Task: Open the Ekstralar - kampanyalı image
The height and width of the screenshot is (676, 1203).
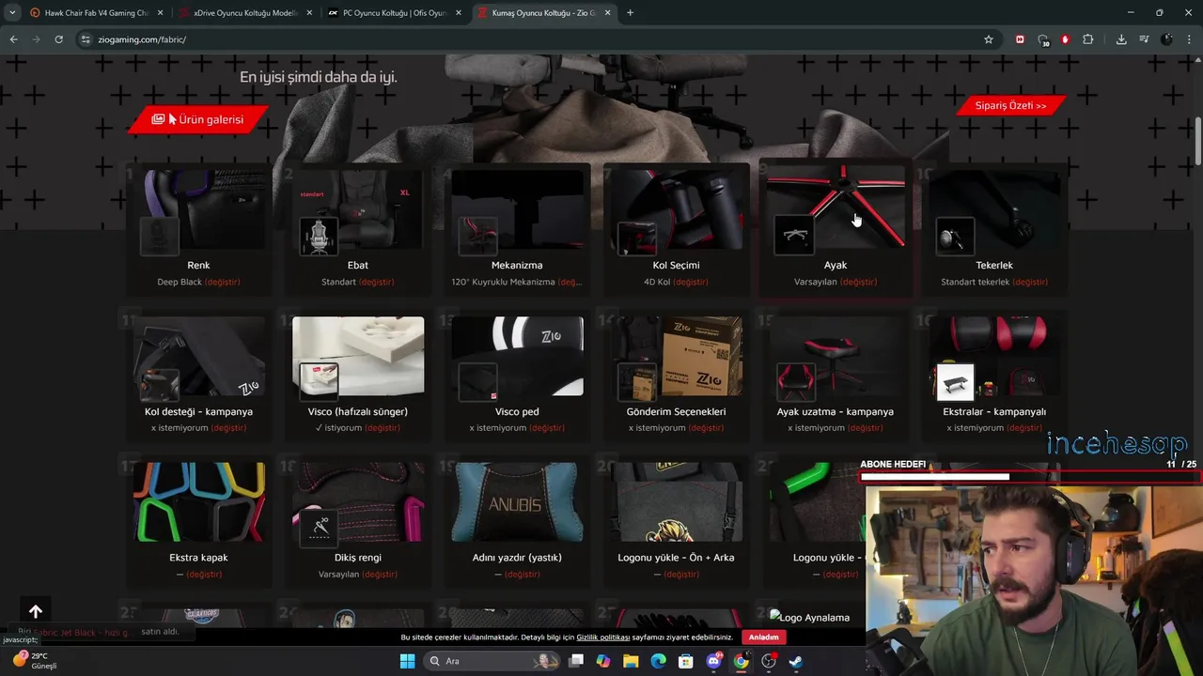Action: (x=994, y=359)
